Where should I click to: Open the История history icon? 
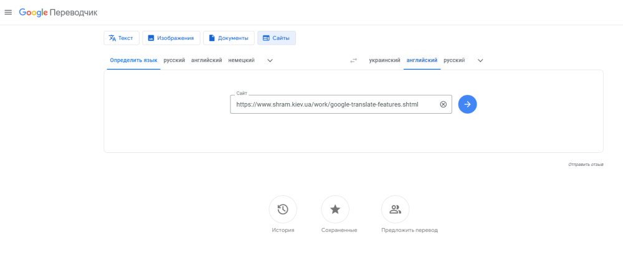click(283, 209)
